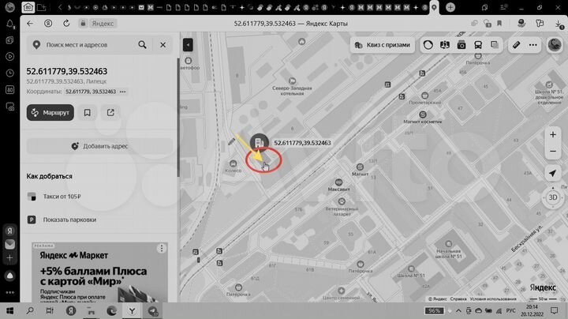
Task: Add a sidebar app with the plus icon
Action: [9, 258]
